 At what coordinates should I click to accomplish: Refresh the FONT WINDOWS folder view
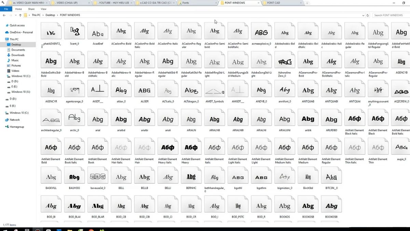(368, 15)
